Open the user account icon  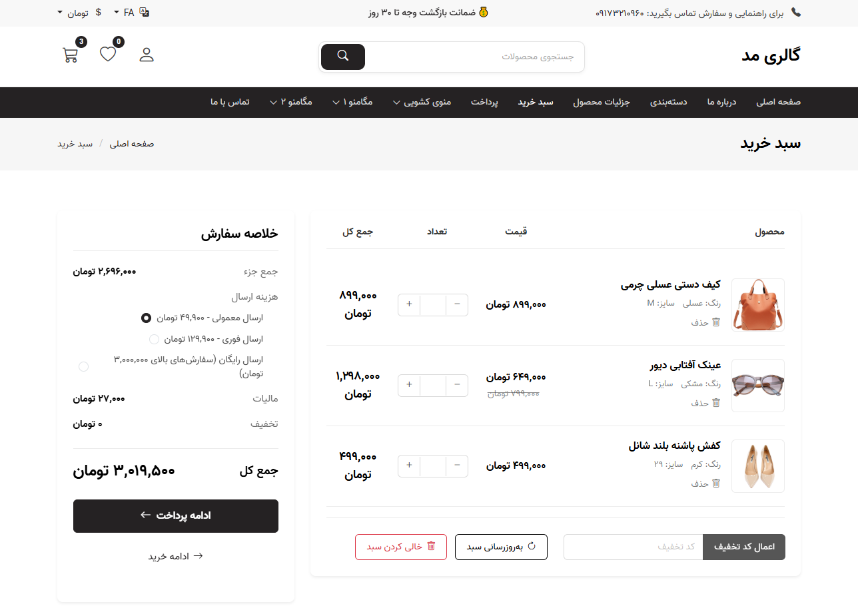pyautogui.click(x=146, y=54)
